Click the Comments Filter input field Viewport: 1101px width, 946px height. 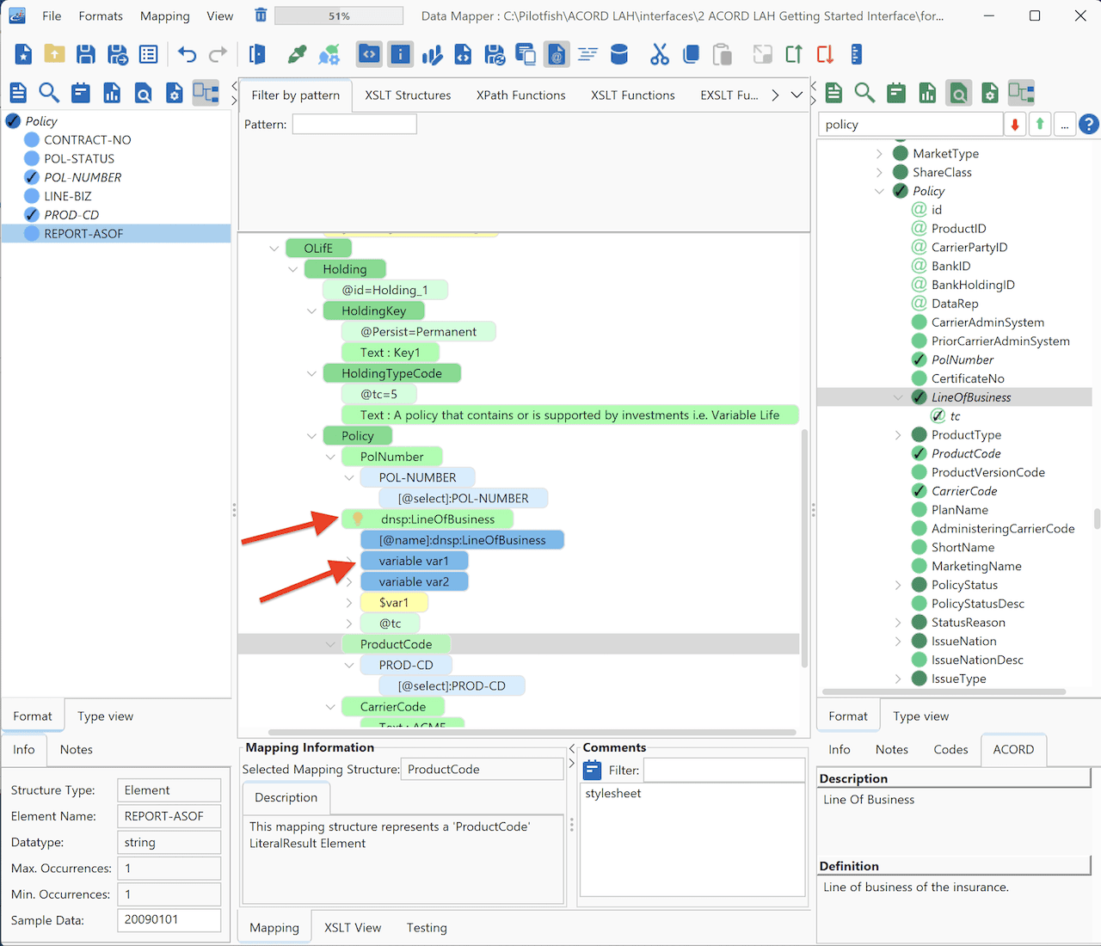[724, 770]
